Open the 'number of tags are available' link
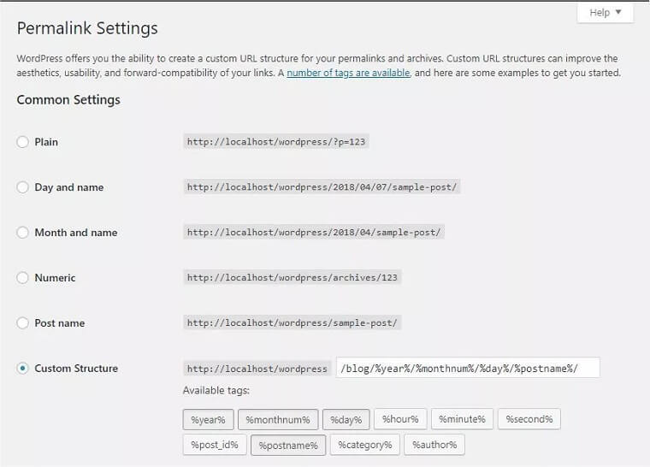 click(x=348, y=74)
